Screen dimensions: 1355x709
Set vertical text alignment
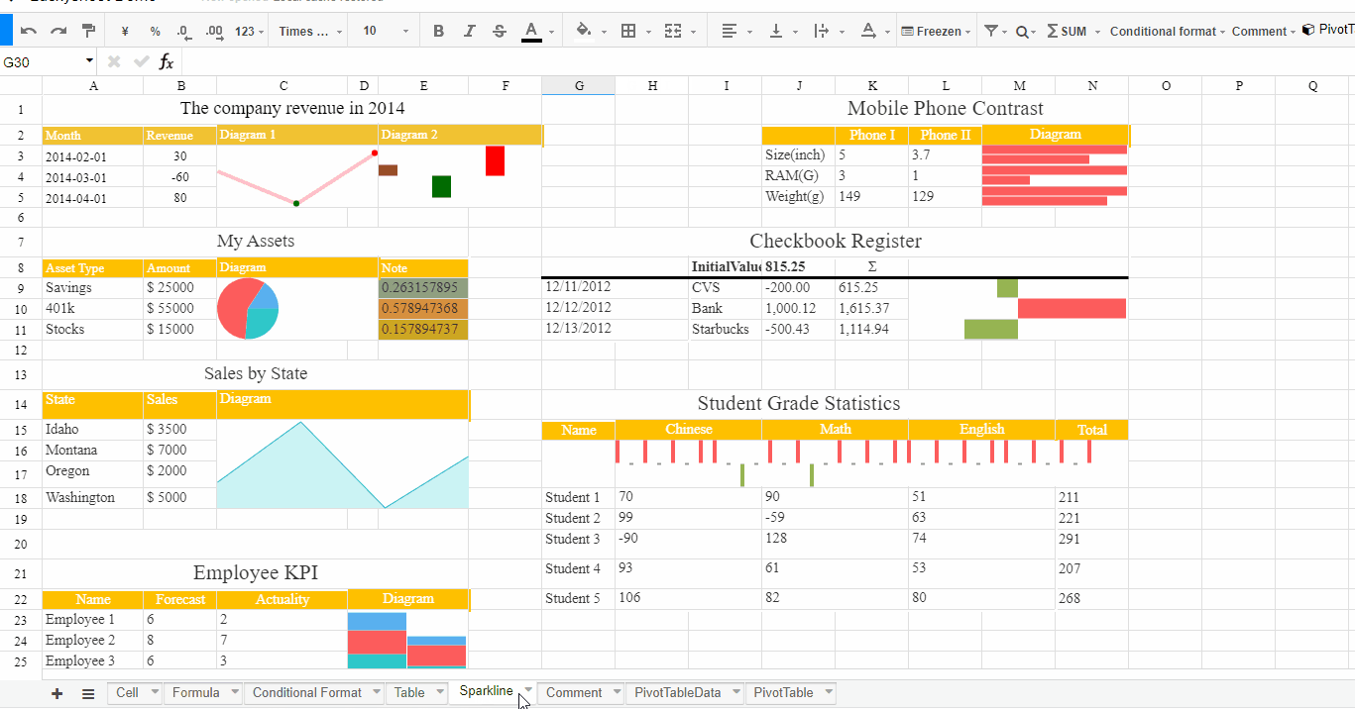click(776, 32)
